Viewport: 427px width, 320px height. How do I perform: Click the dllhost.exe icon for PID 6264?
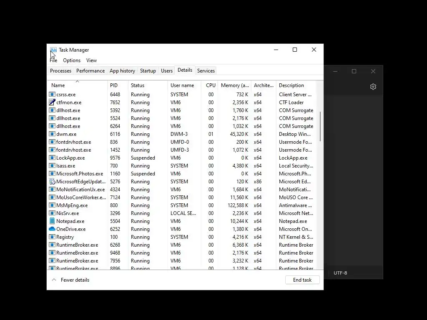52,126
